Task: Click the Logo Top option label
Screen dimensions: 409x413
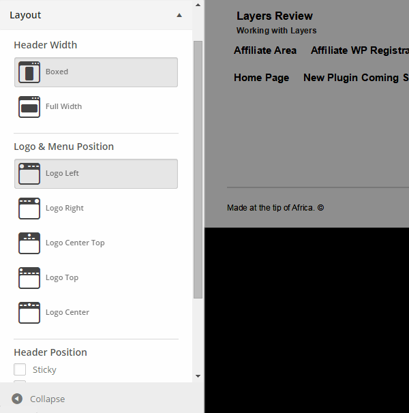Action: [x=62, y=277]
